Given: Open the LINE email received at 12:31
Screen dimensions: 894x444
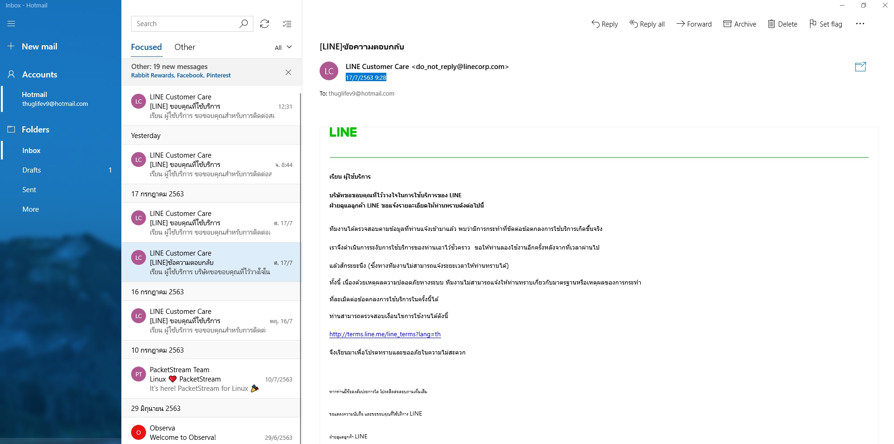Looking at the screenshot, I should click(x=211, y=106).
